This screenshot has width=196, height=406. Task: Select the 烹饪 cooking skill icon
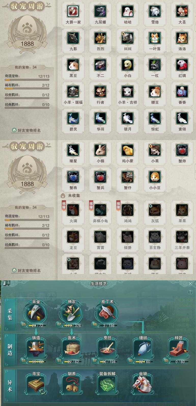coord(107,349)
